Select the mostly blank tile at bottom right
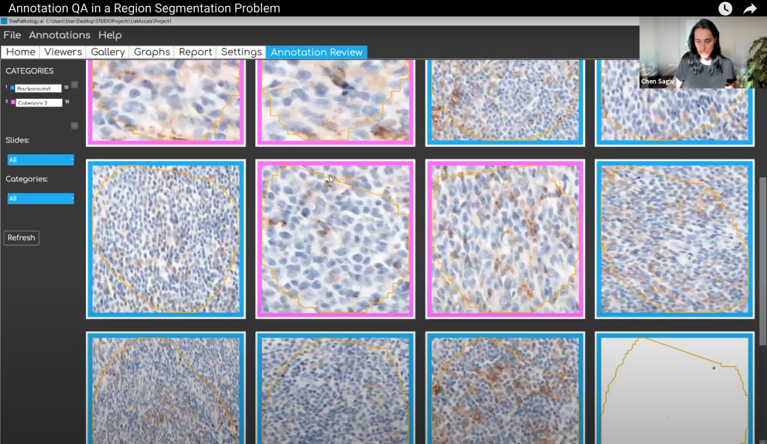Image resolution: width=767 pixels, height=444 pixels. coord(674,389)
